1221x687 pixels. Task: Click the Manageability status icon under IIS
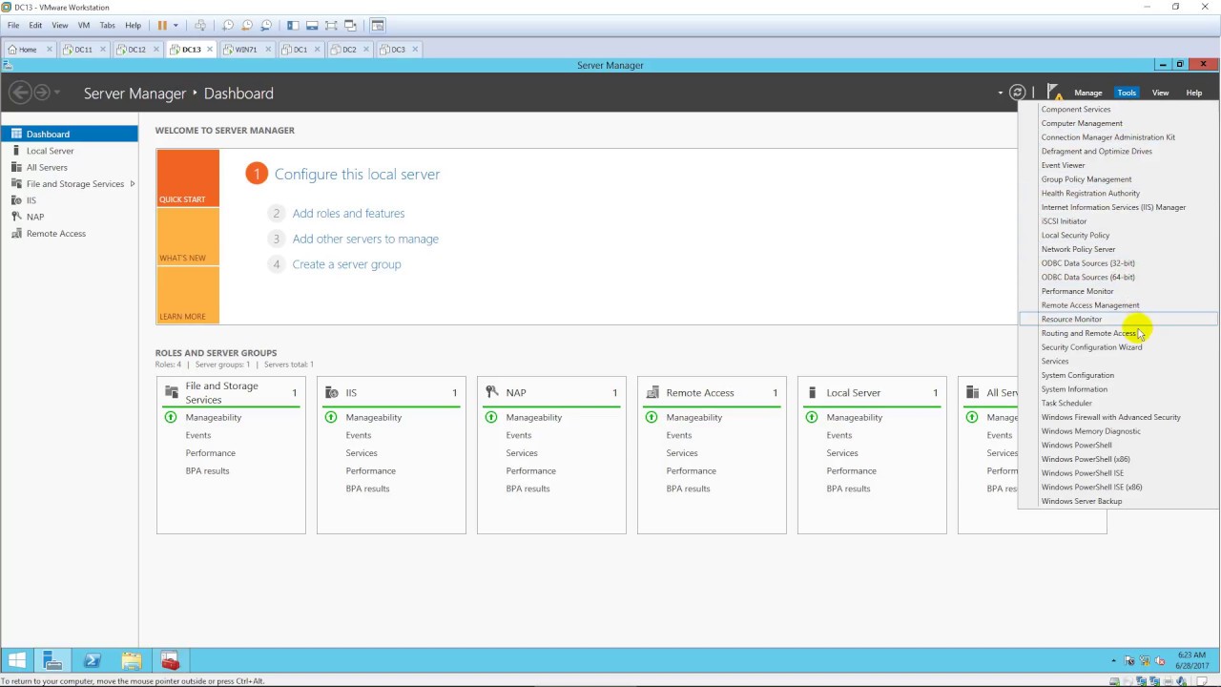click(331, 417)
